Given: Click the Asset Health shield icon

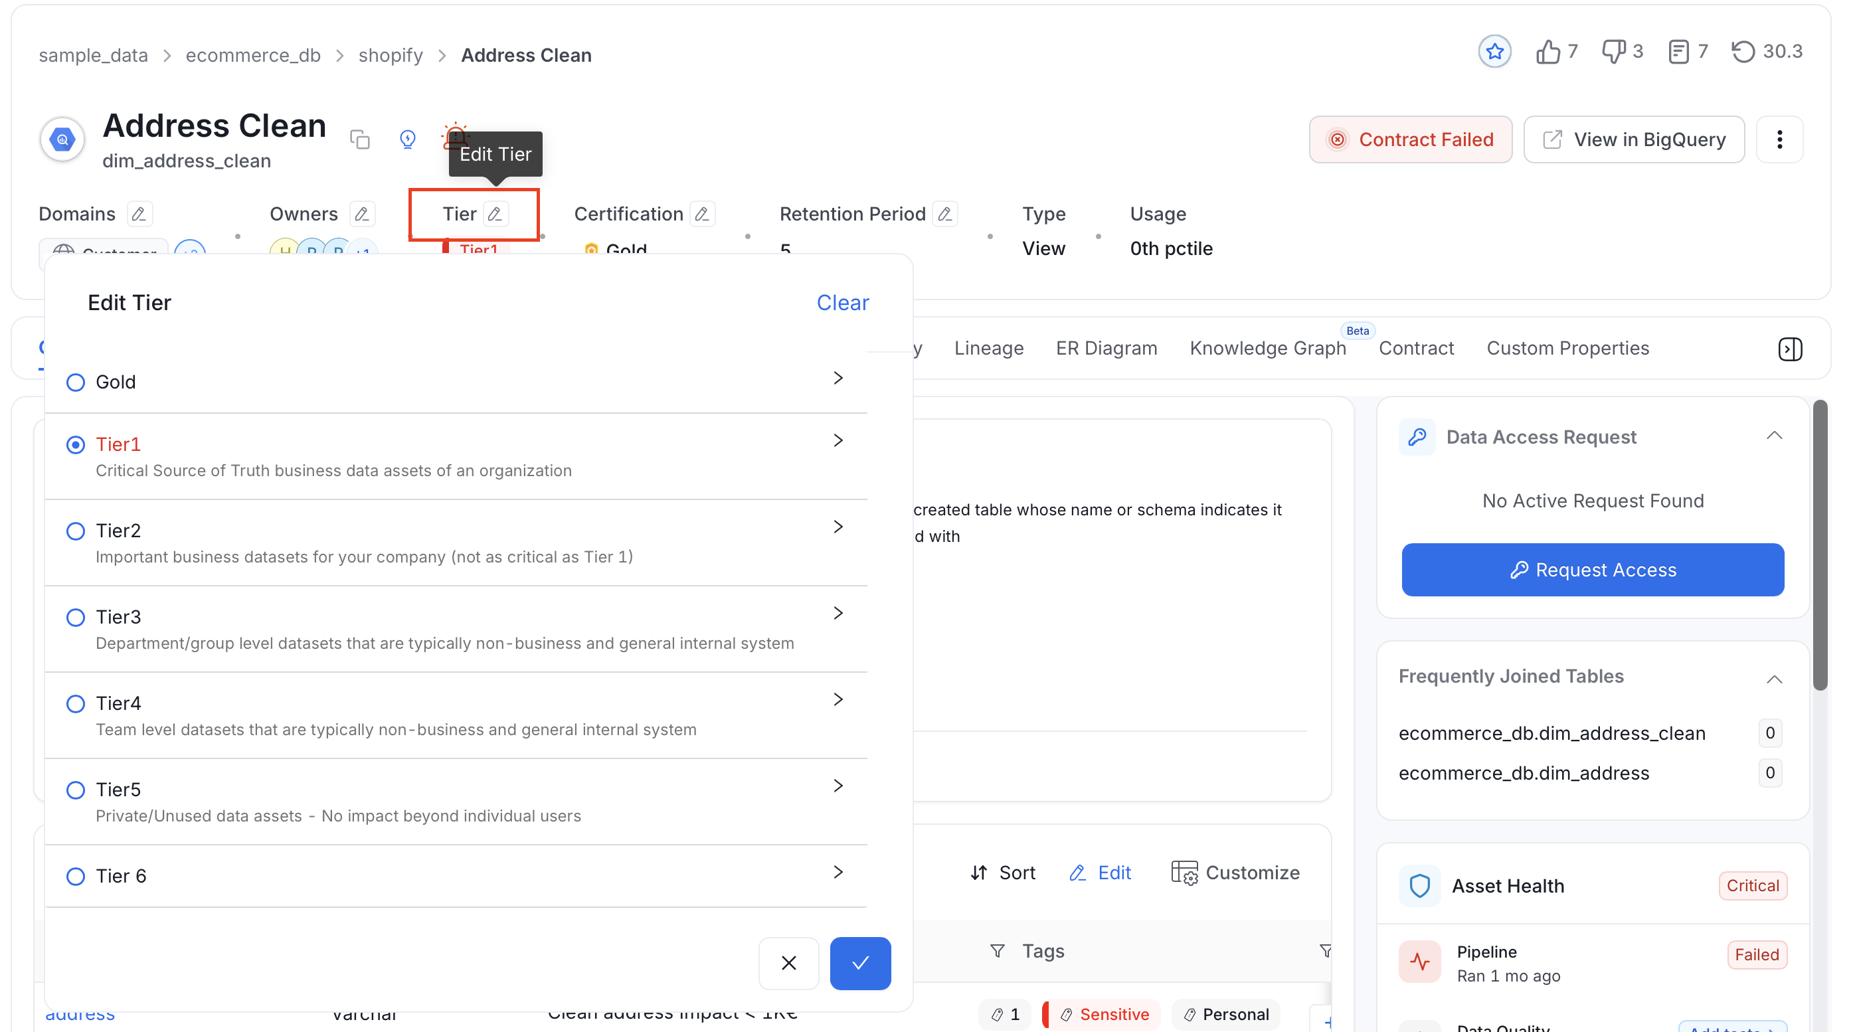Looking at the screenshot, I should coord(1419,886).
